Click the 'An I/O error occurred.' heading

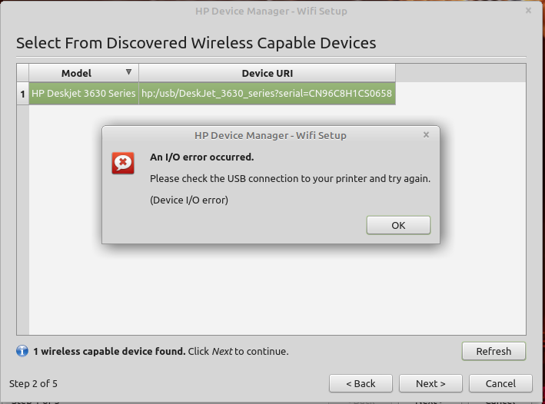coord(202,157)
